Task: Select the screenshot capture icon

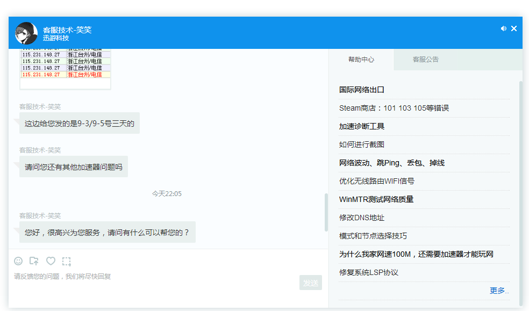Action: point(66,262)
